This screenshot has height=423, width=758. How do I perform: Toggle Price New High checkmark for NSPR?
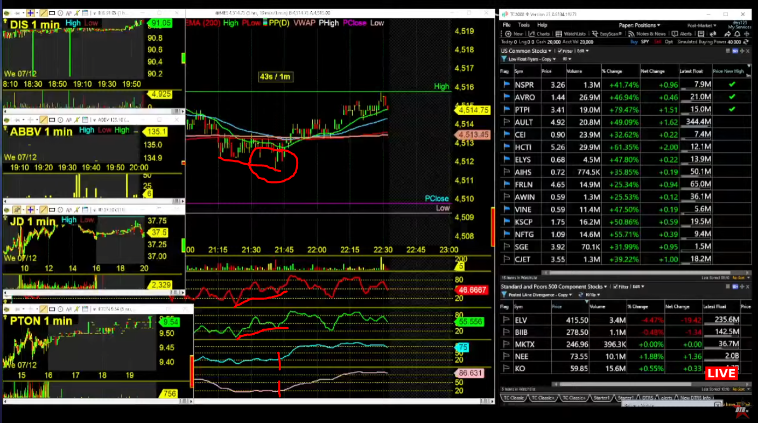(731, 84)
